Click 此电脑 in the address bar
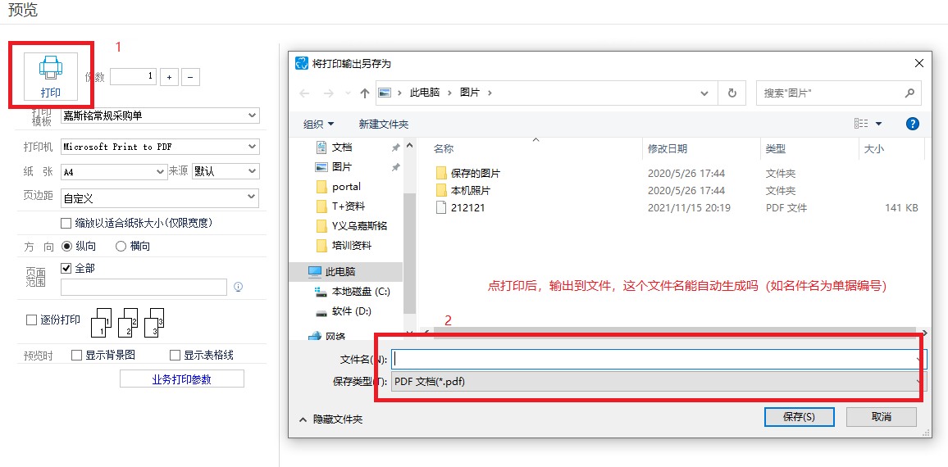Image resolution: width=948 pixels, height=467 pixels. point(425,93)
